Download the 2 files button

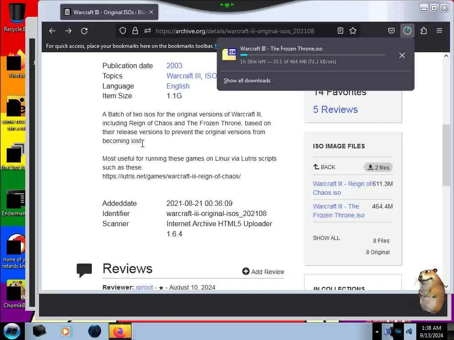click(378, 167)
